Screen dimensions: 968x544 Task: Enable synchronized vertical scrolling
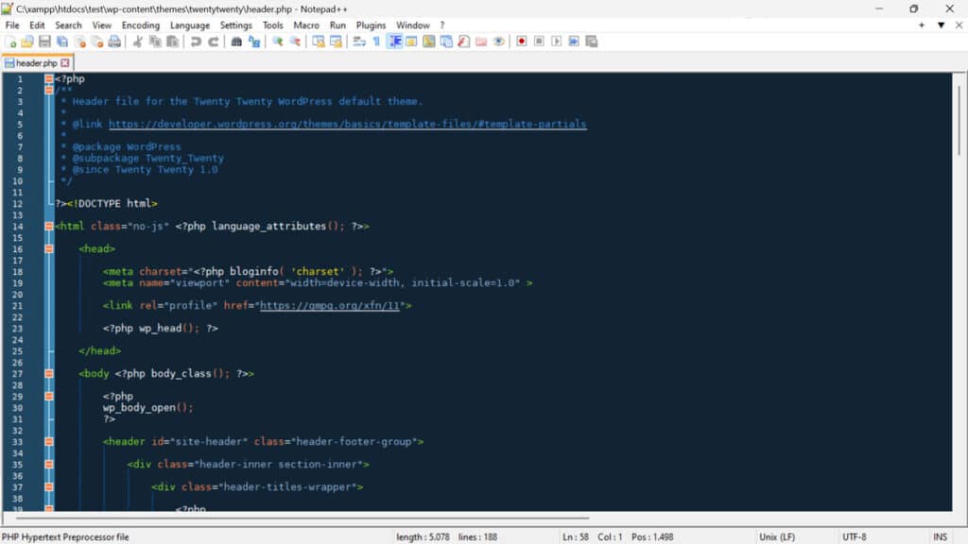pyautogui.click(x=319, y=41)
